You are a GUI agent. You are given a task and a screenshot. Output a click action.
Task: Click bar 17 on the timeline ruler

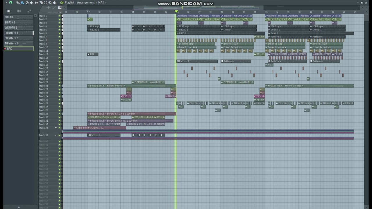pyautogui.click(x=88, y=12)
